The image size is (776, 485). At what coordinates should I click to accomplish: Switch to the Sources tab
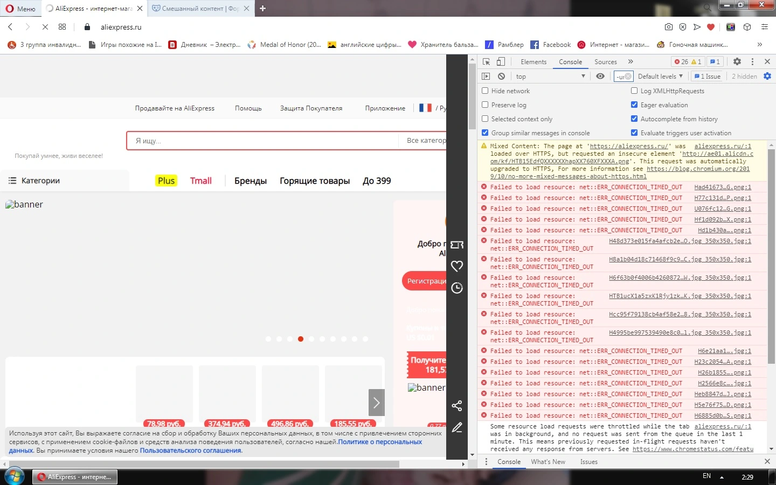point(606,62)
